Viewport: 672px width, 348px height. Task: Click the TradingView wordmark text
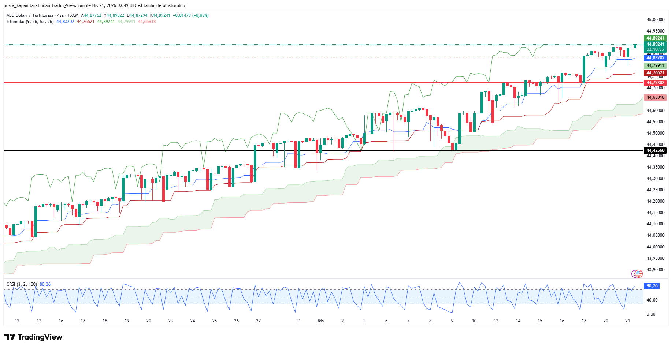click(40, 337)
